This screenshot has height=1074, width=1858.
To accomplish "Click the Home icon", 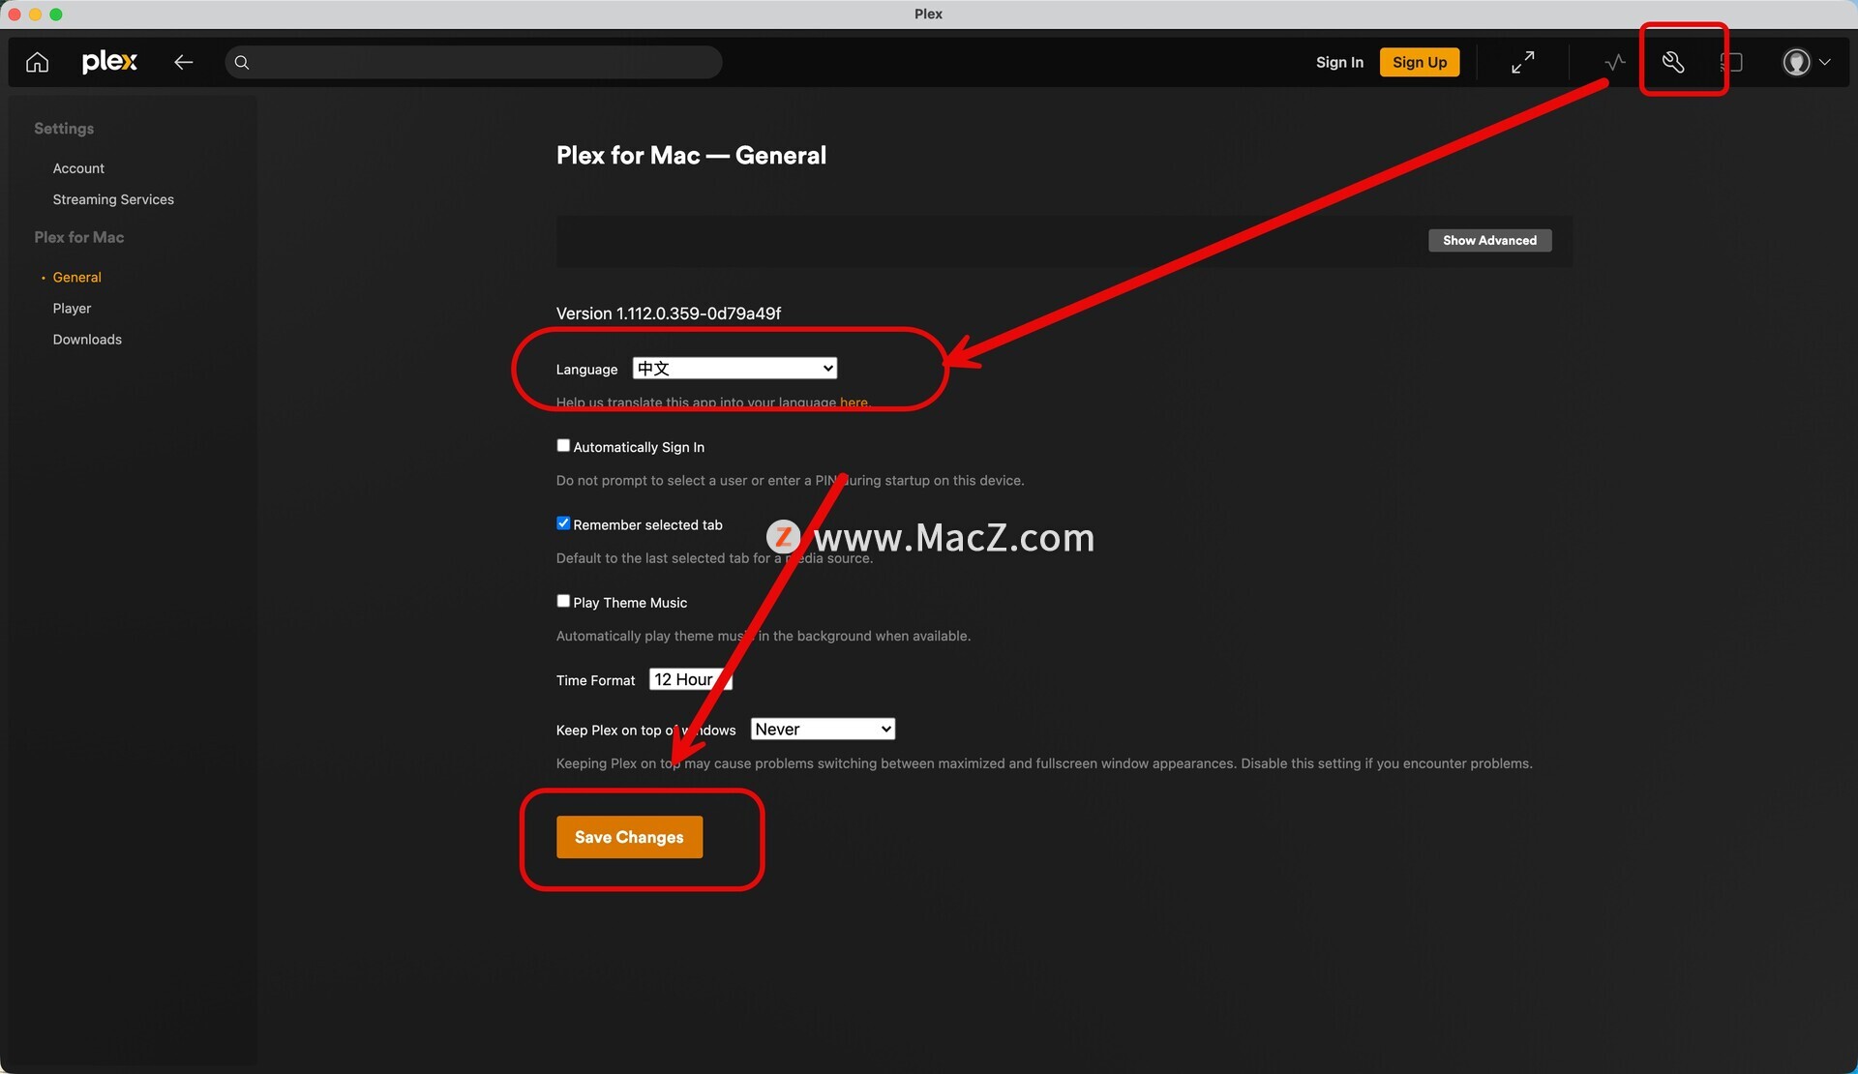I will pyautogui.click(x=37, y=63).
